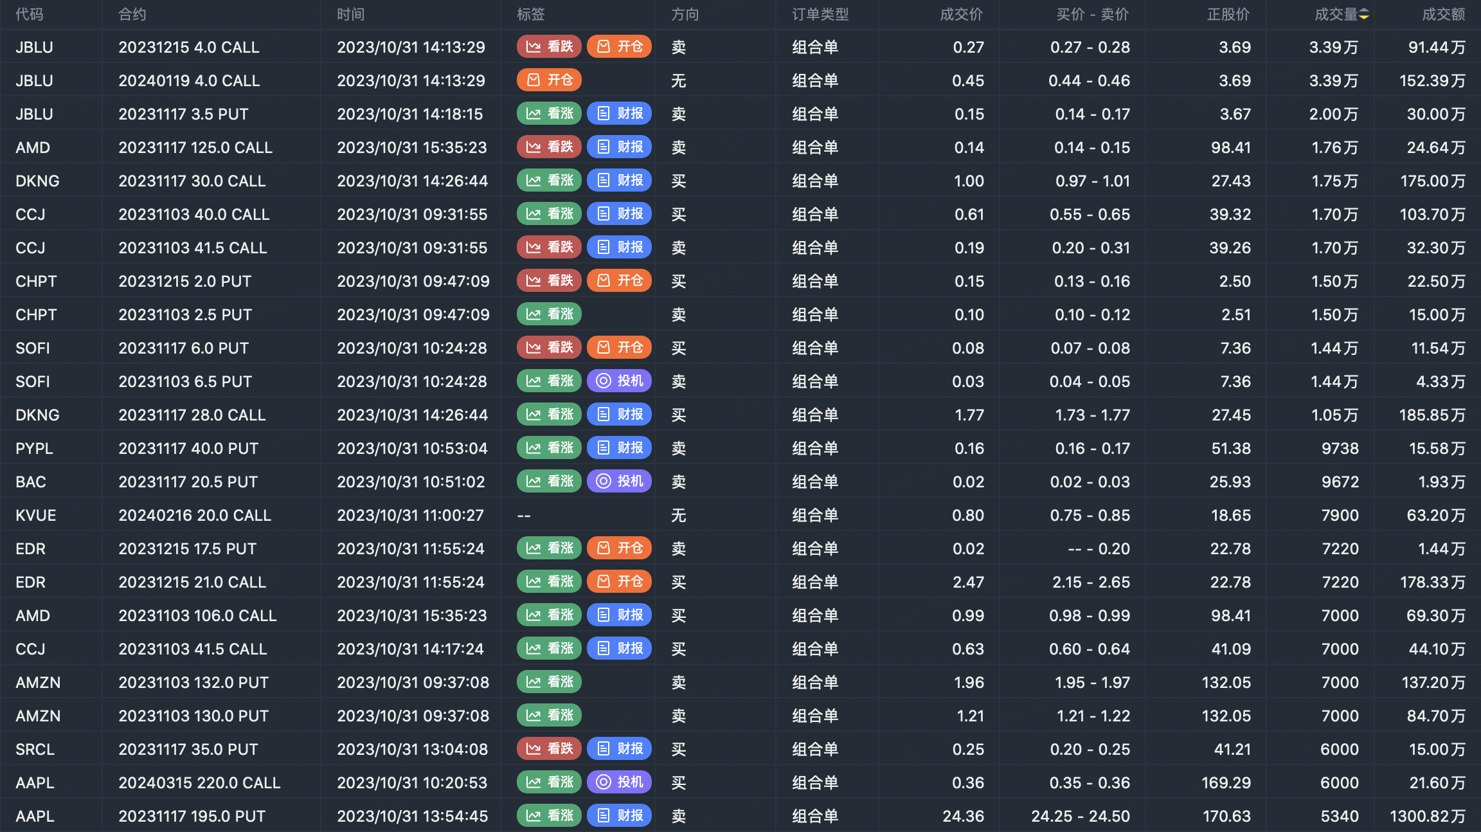Click 开仓 tag on JBLU 20240119 4.0 CALL
The height and width of the screenshot is (832, 1481).
[550, 80]
